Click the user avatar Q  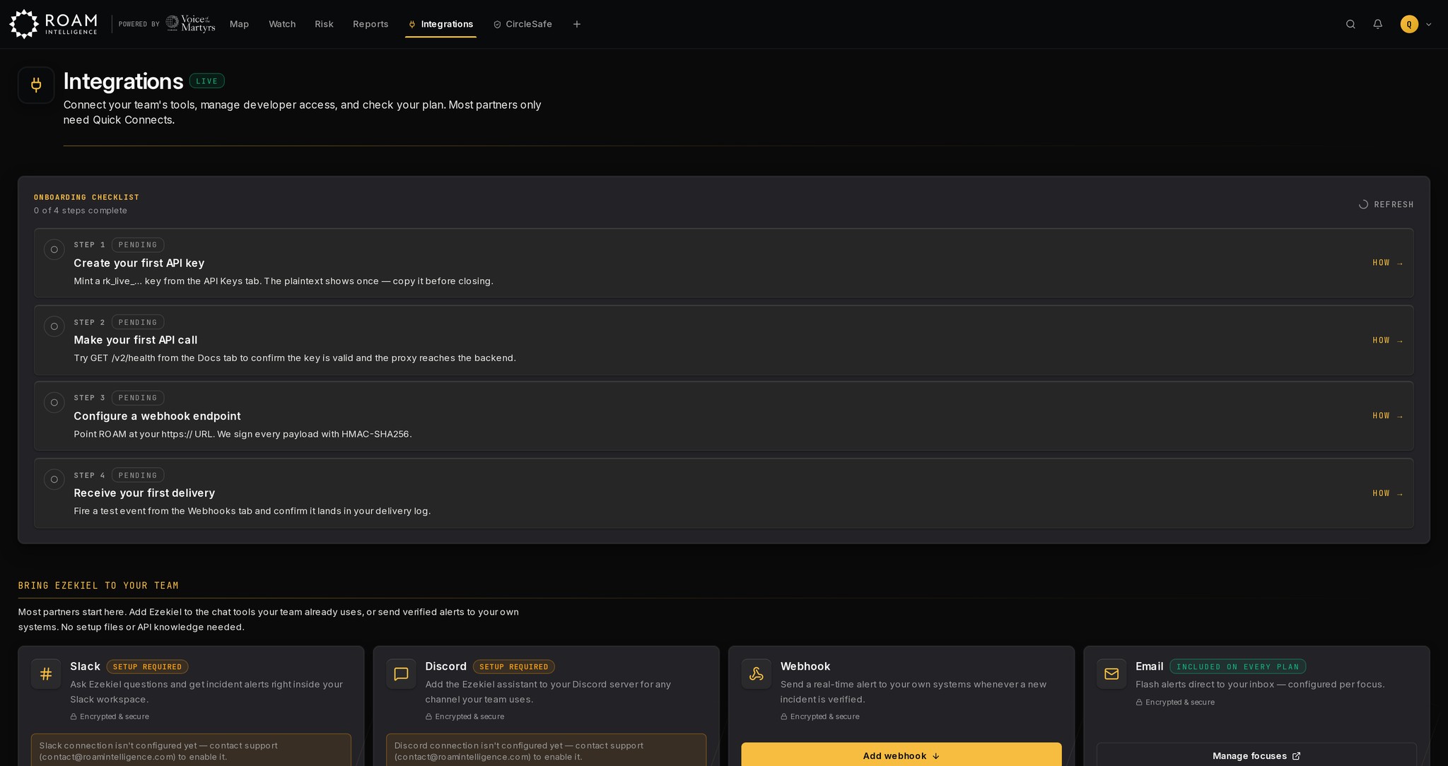(1409, 24)
